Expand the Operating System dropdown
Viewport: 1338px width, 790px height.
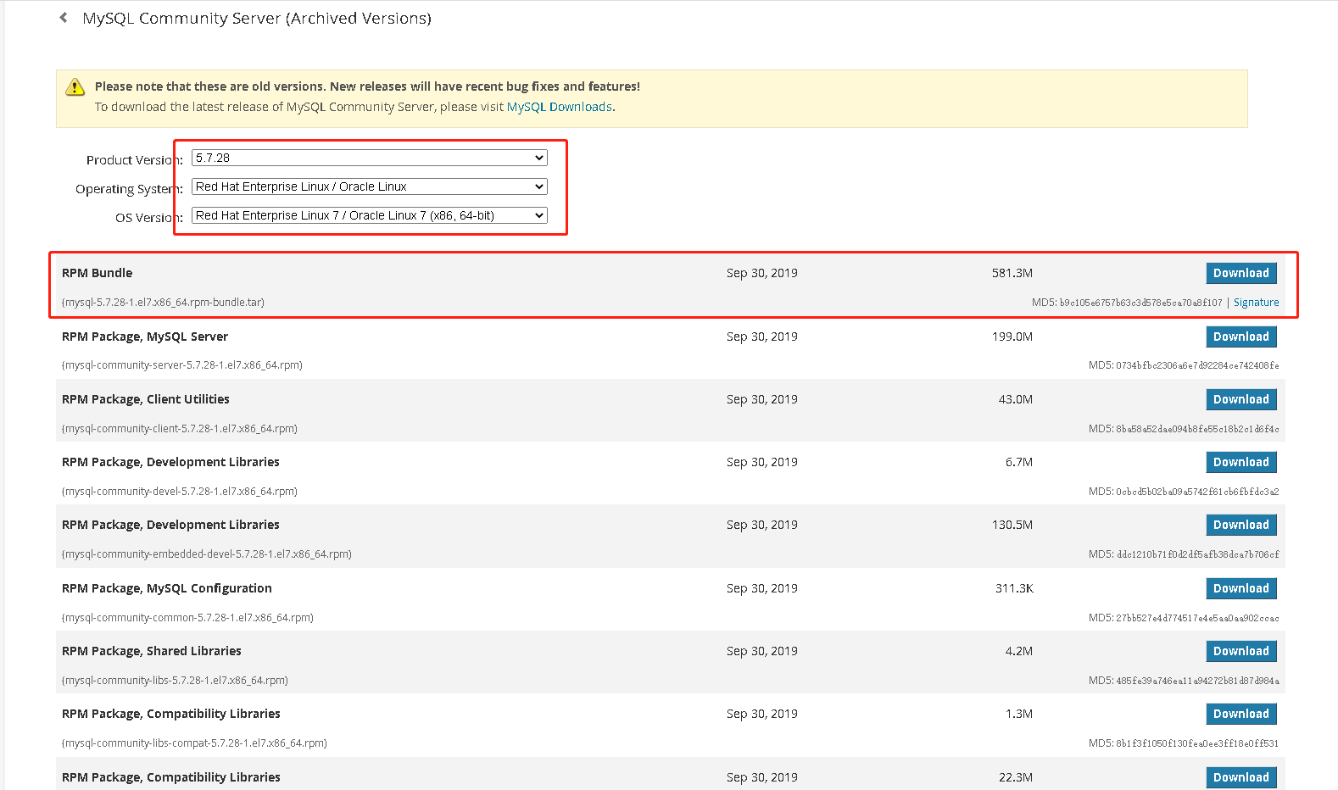369,186
